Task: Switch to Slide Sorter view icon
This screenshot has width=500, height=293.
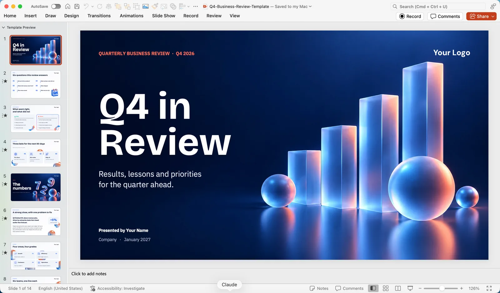Action: click(386, 288)
